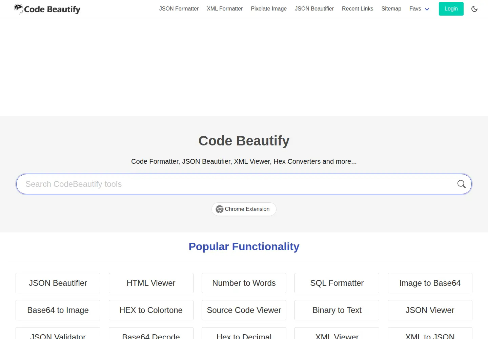Open the Sitemap navigation link
This screenshot has width=488, height=339.
[391, 9]
